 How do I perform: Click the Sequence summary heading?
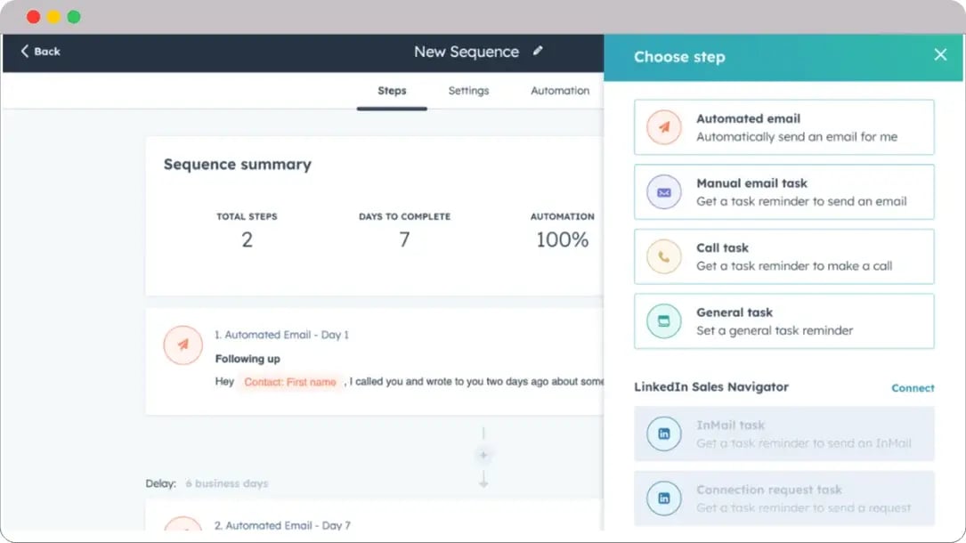[237, 165]
